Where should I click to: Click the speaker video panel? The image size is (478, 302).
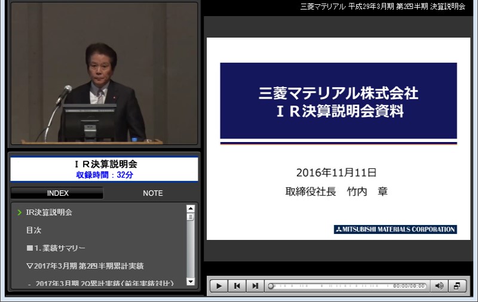point(104,73)
